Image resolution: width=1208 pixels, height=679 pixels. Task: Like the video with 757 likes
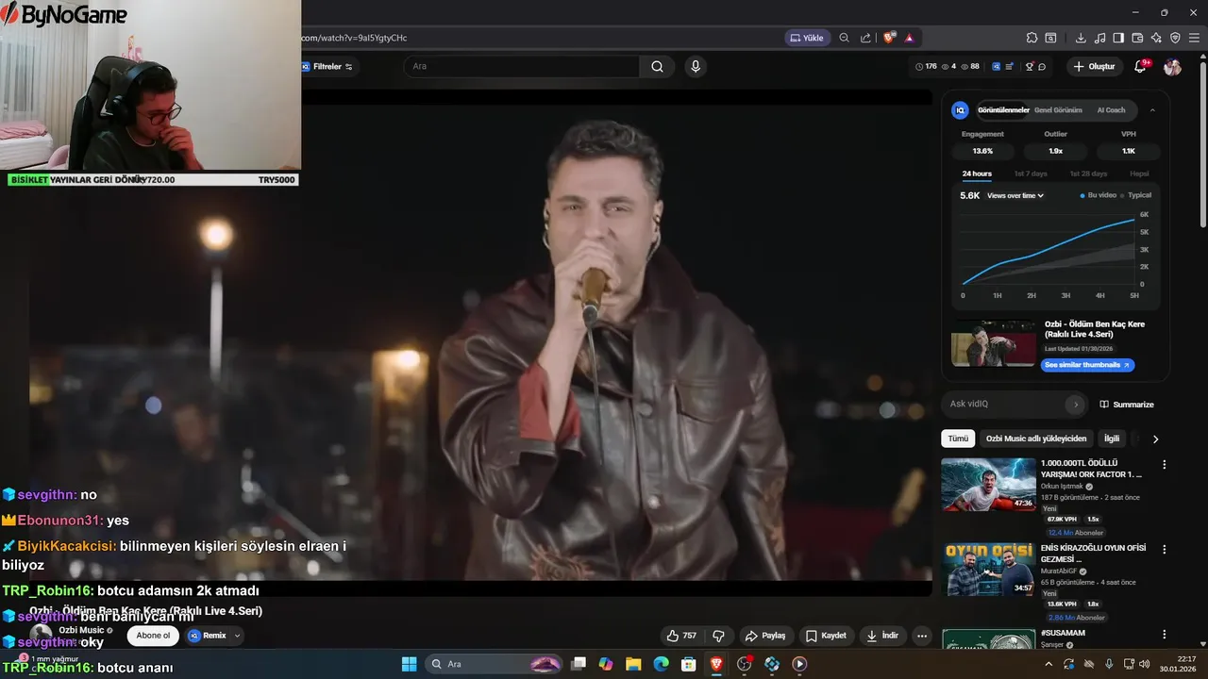[681, 636]
